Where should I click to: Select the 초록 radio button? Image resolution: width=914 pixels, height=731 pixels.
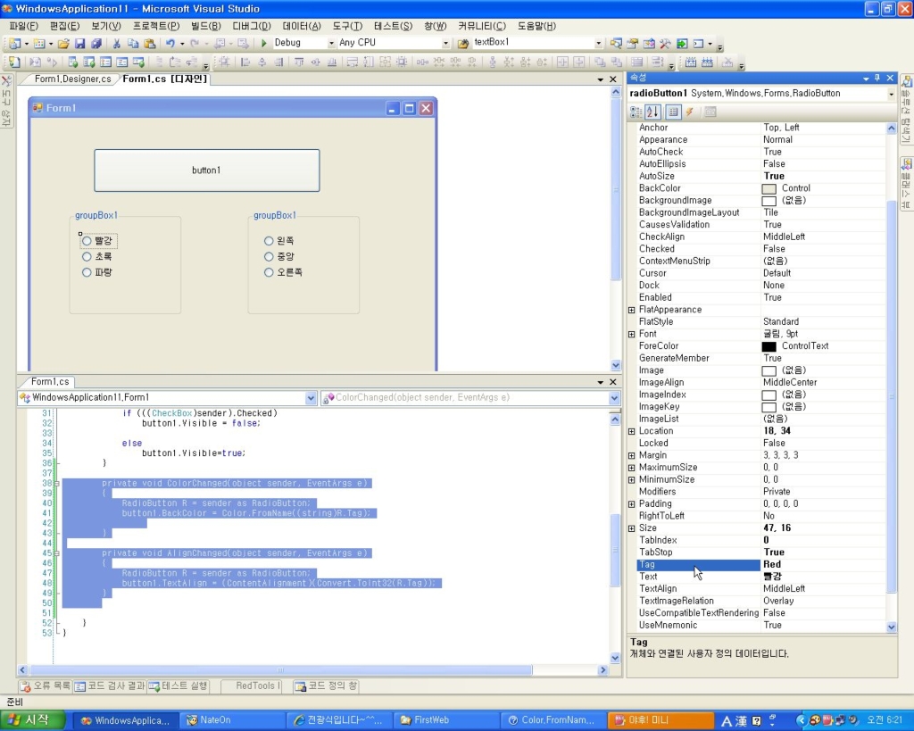(97, 256)
